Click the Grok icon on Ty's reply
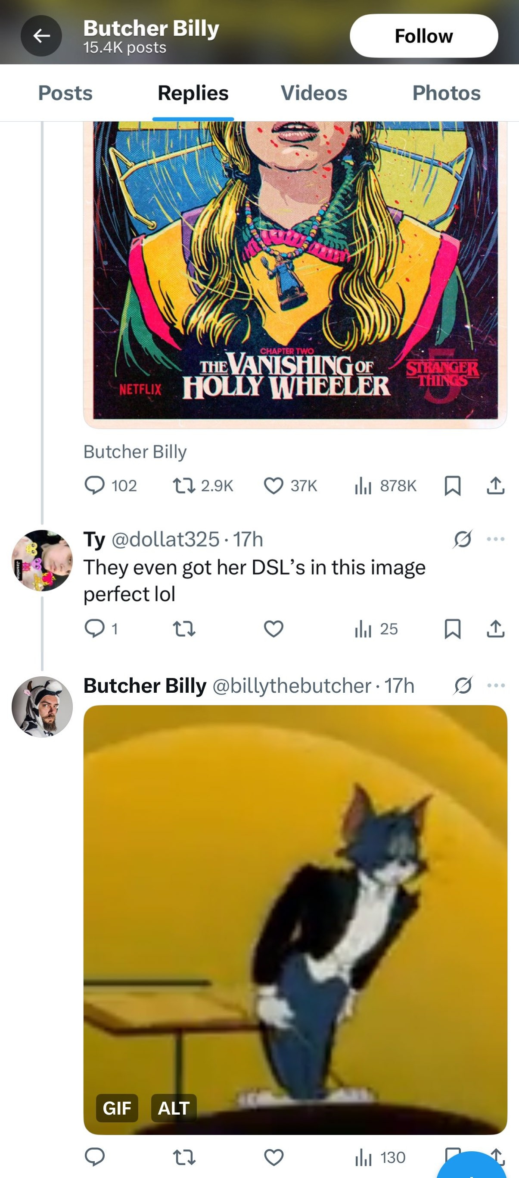 tap(463, 539)
